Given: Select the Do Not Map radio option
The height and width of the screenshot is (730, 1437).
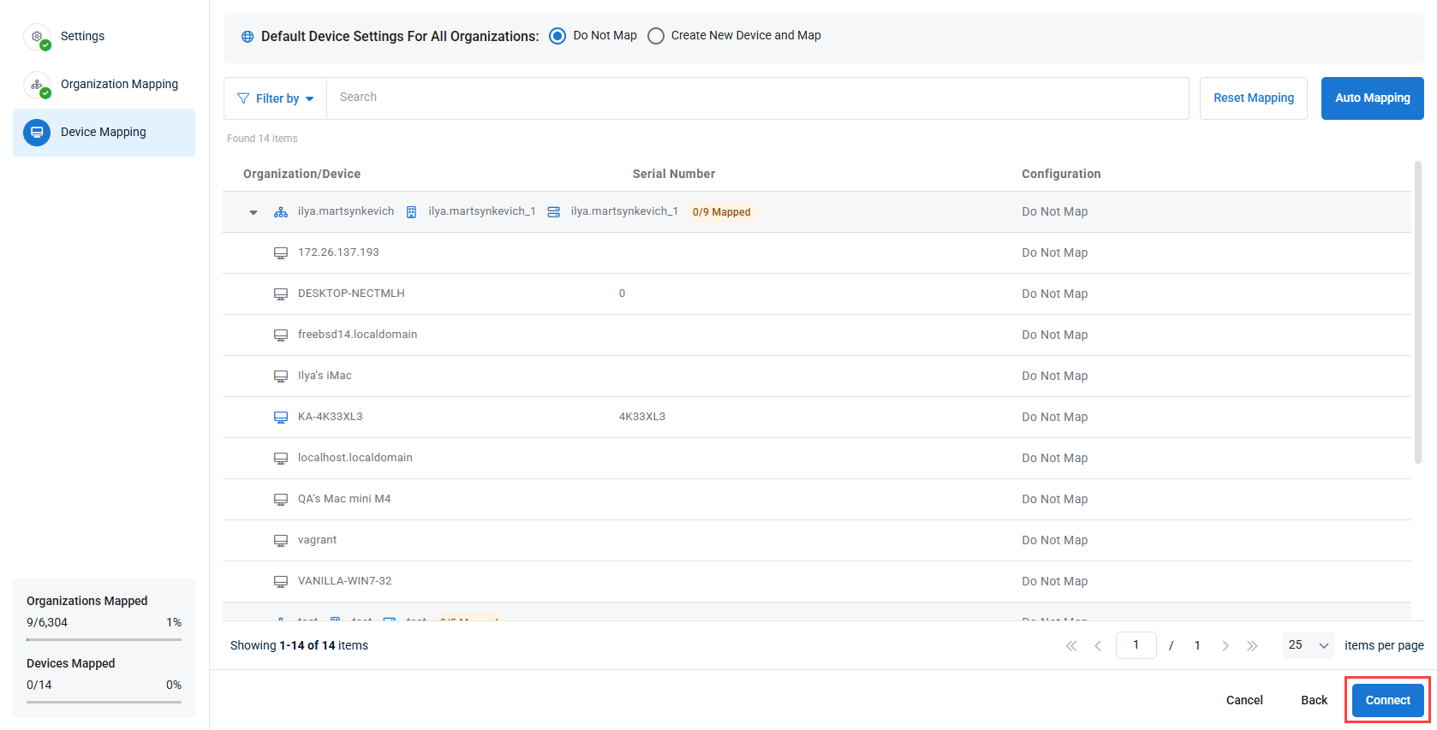Looking at the screenshot, I should (558, 36).
